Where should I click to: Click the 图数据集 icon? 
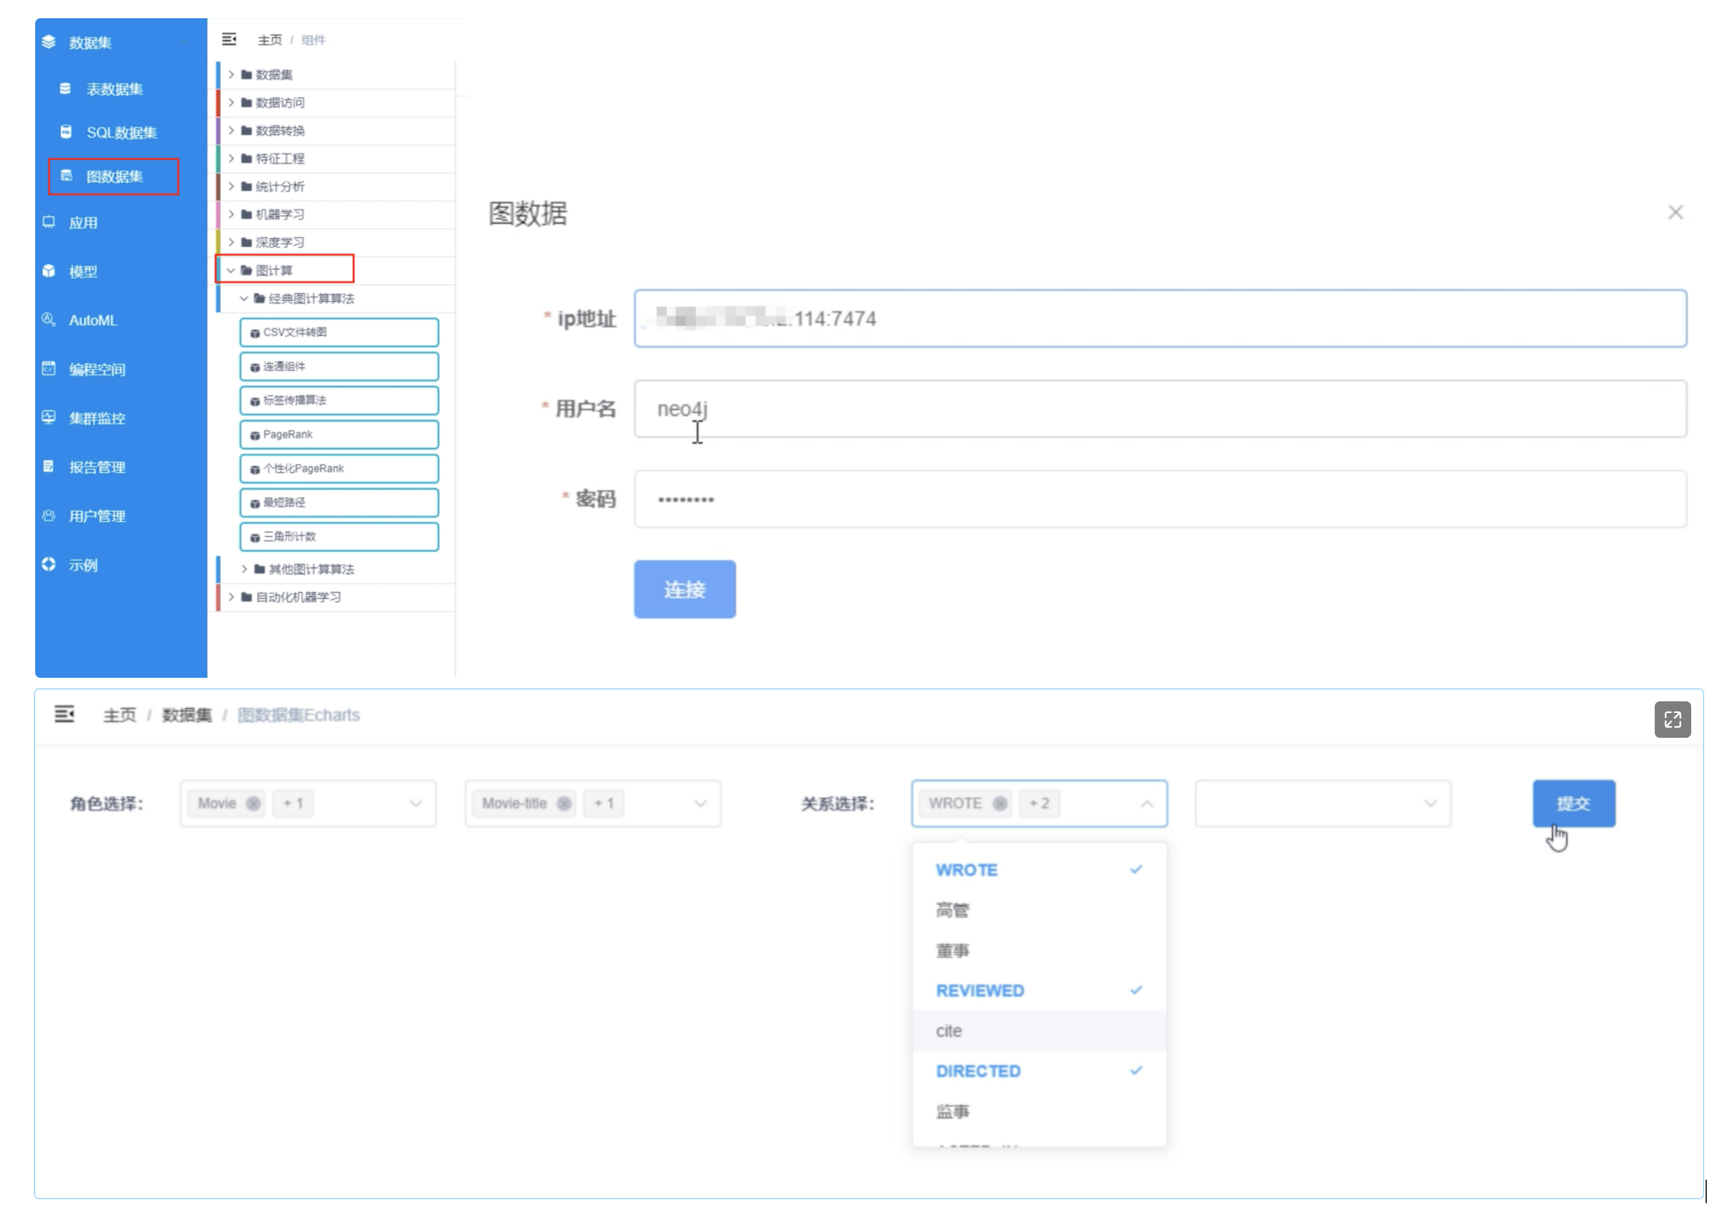[66, 175]
